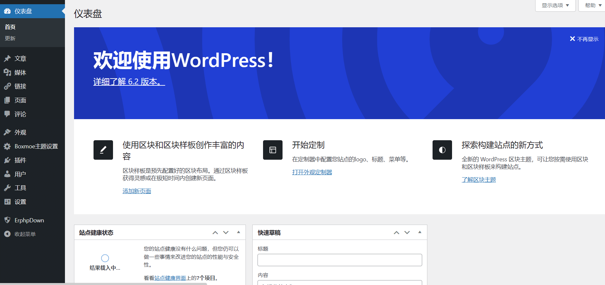Click the media icon beside 媒体
Image resolution: width=605 pixels, height=285 pixels.
tap(7, 72)
